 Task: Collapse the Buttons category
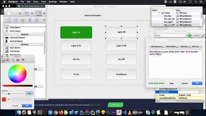point(6,44)
